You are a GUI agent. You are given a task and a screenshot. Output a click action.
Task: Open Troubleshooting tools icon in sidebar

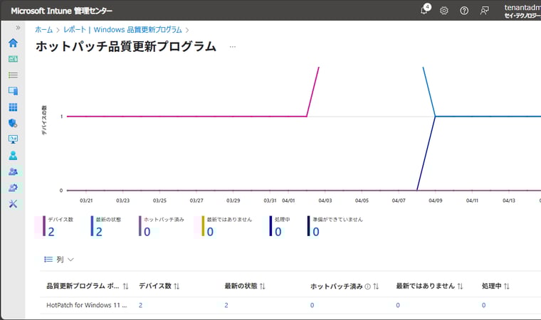[x=13, y=204]
